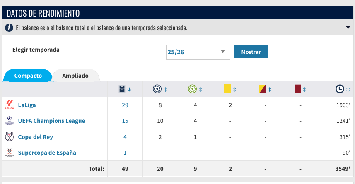
Task: Open the LaLiga logo
Action: point(10,105)
